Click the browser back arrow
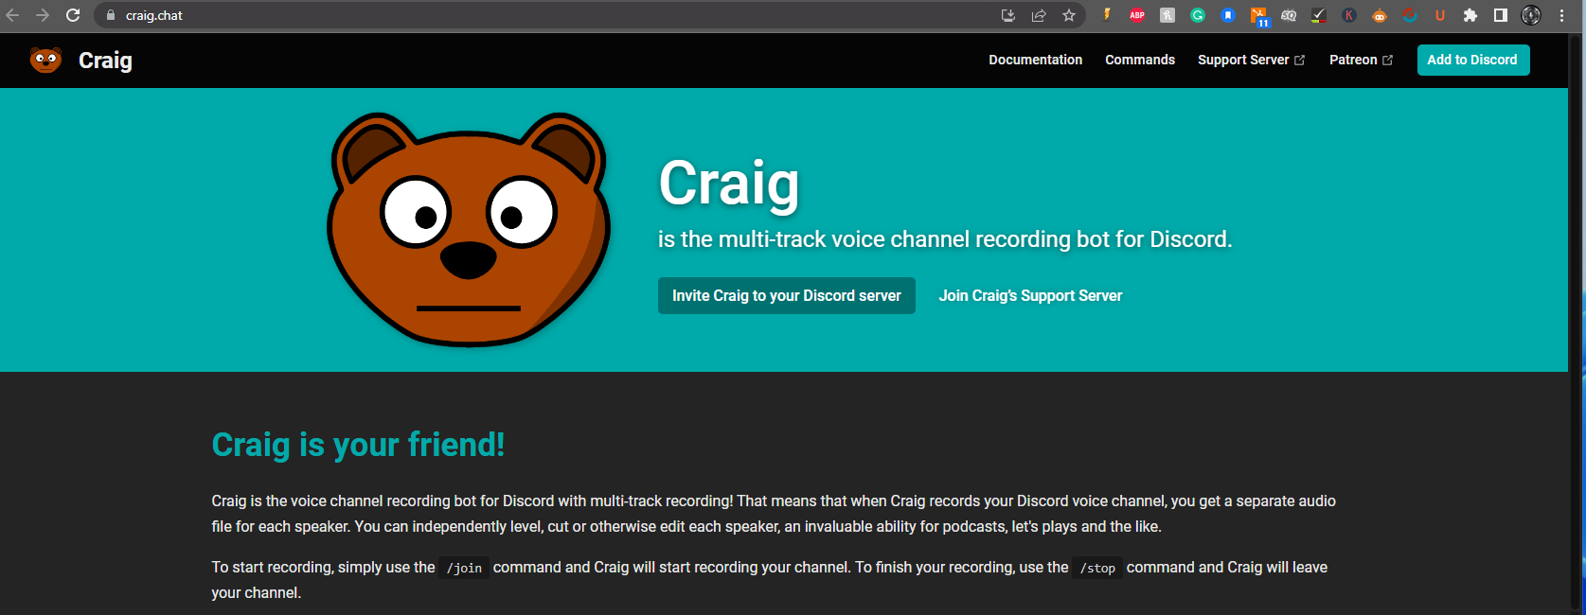The width and height of the screenshot is (1586, 615). (x=13, y=15)
